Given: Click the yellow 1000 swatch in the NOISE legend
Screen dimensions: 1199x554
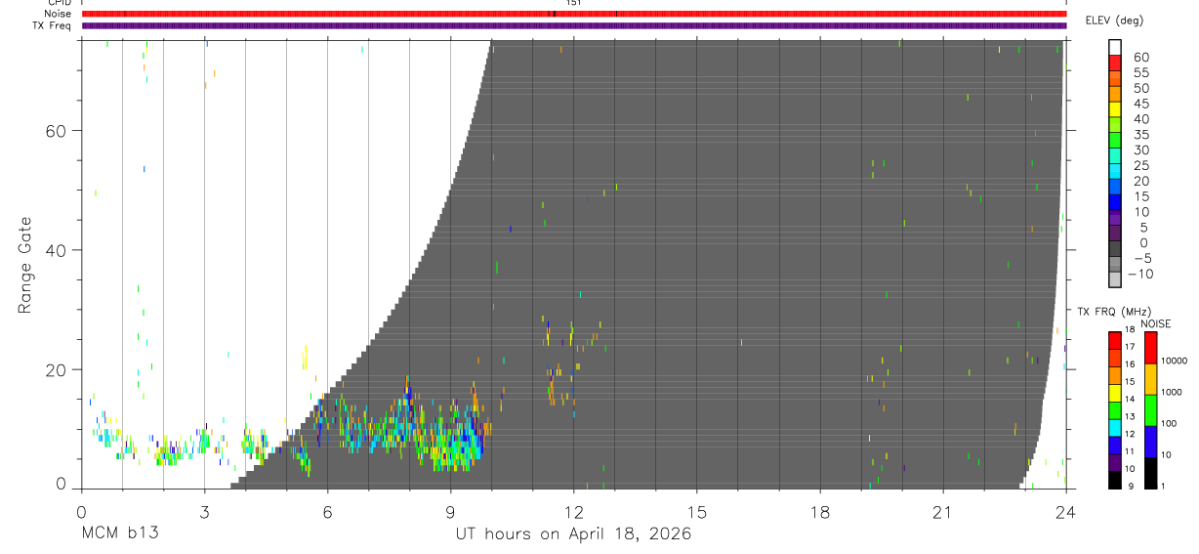Looking at the screenshot, I should 1151,379.
